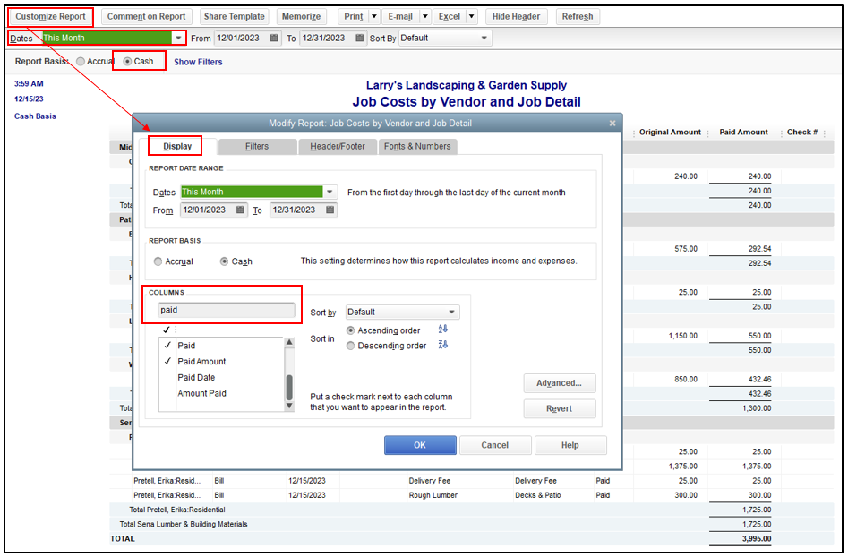Check the Amount Paid column entry
Image resolution: width=848 pixels, height=557 pixels.
167,393
